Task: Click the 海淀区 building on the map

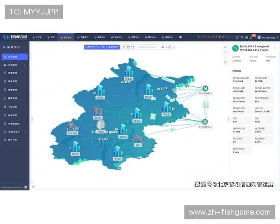Action: tap(101, 125)
